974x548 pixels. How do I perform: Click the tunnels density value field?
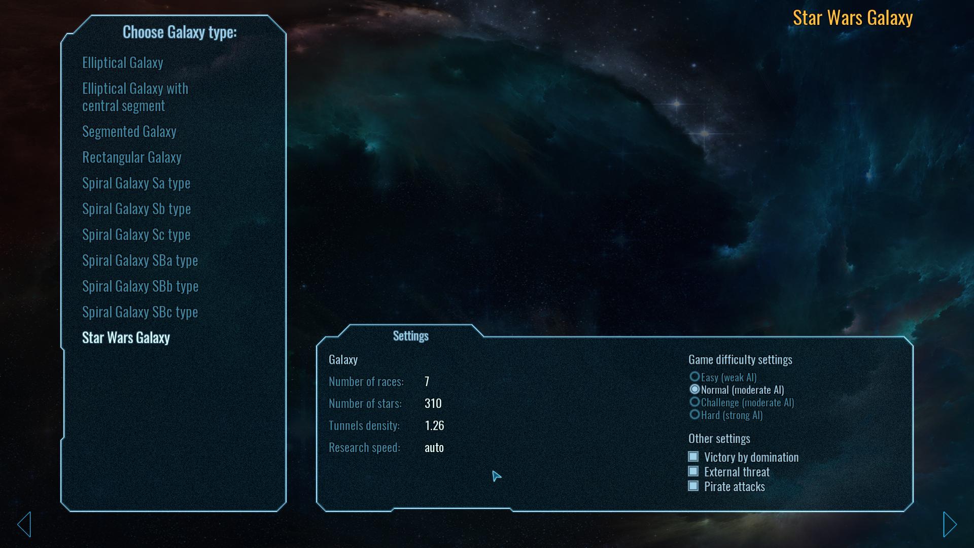click(434, 425)
